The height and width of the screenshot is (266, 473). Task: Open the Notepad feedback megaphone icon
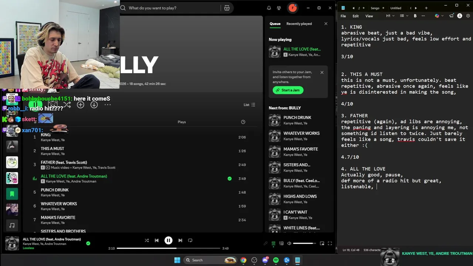coord(451,16)
